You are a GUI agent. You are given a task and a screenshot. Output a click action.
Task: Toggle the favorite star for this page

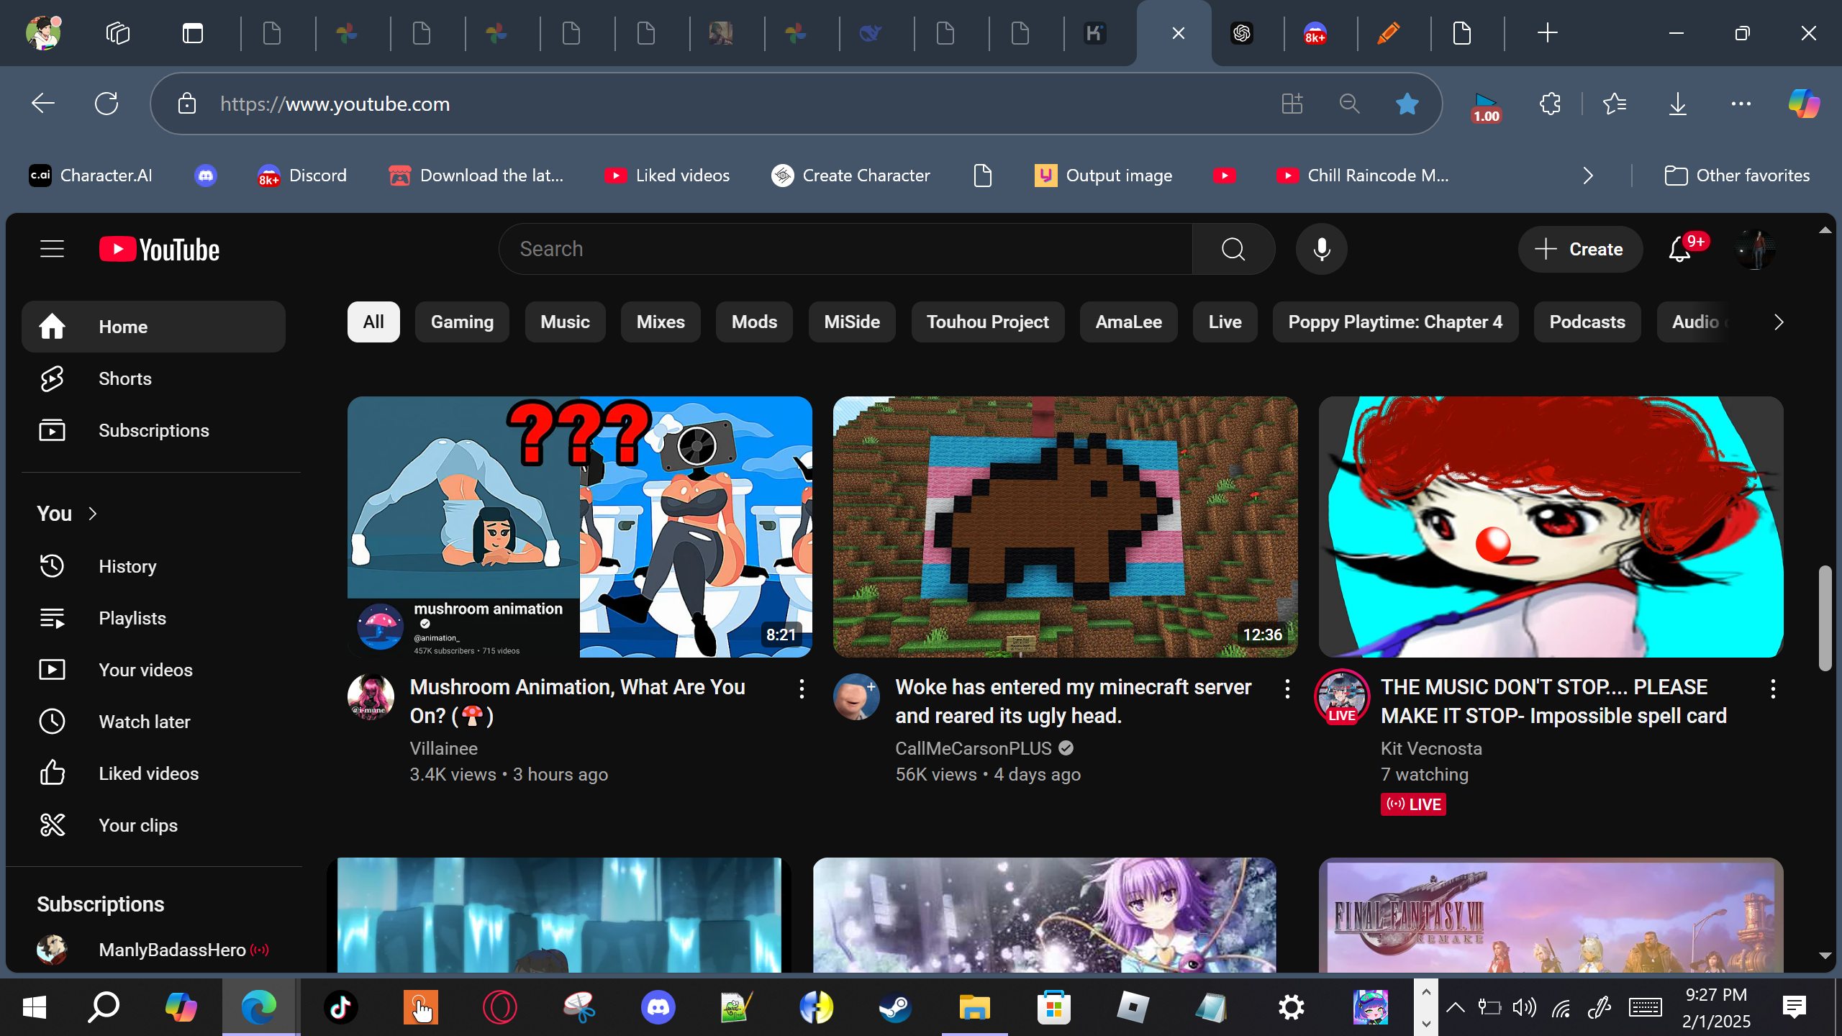(x=1407, y=104)
